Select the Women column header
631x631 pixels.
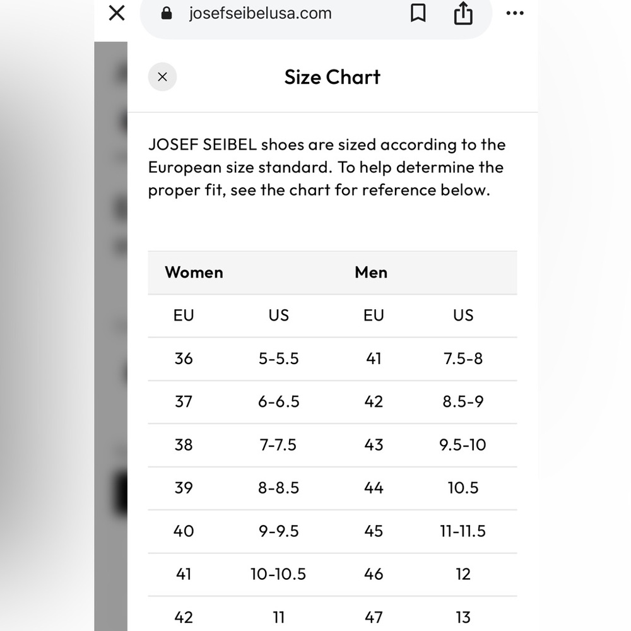coord(194,273)
